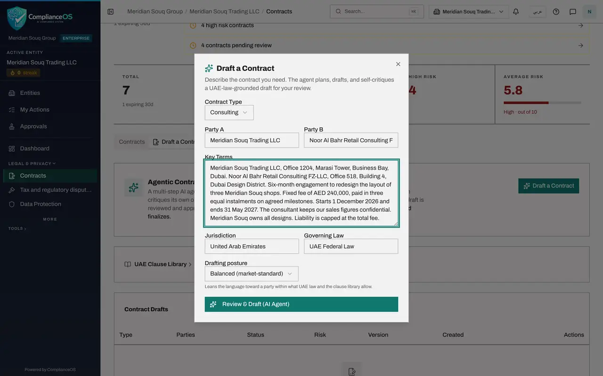Image resolution: width=603 pixels, height=376 pixels.
Task: Expand UAE Clause Library
Action: pyautogui.click(x=158, y=264)
